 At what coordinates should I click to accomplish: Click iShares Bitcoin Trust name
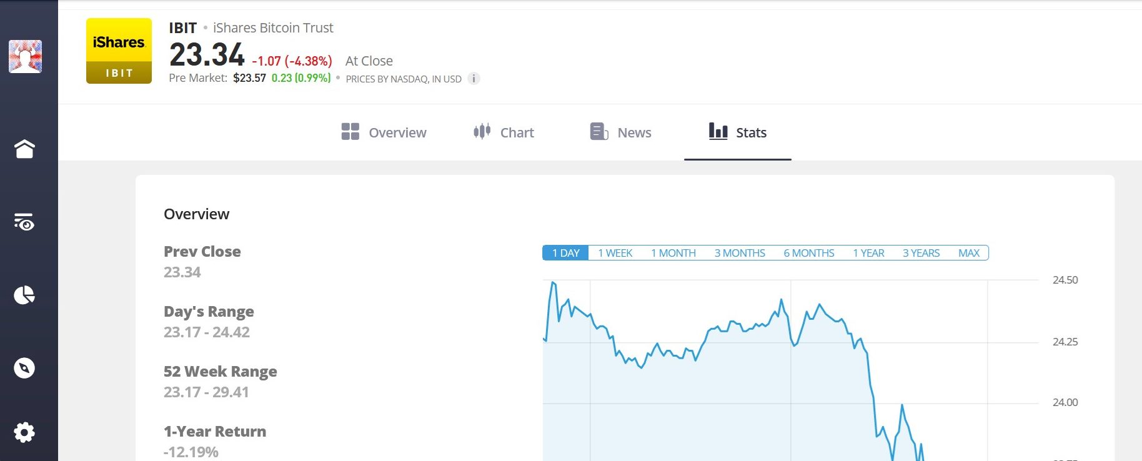point(273,28)
